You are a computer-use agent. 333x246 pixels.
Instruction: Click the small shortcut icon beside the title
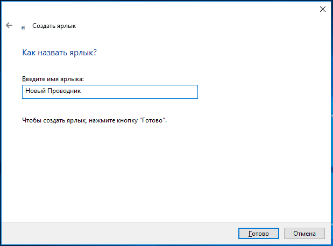click(23, 27)
